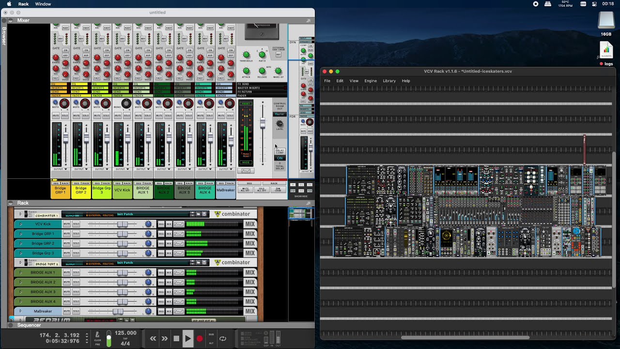
Task: Expand the BRIDGE AUX 1 rack device
Action: [20, 272]
